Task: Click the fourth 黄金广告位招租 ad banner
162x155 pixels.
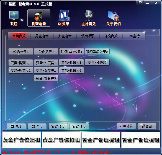Action: pyautogui.click(x=141, y=140)
